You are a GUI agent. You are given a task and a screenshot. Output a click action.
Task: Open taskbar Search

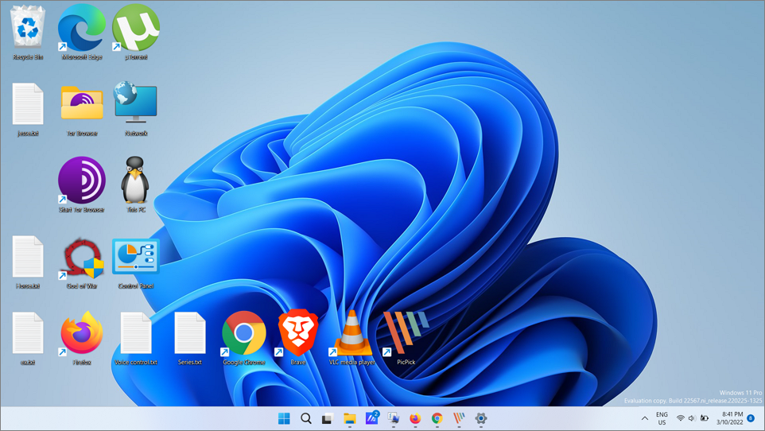[x=305, y=418]
